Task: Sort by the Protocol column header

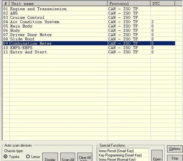Action: pyautogui.click(x=129, y=3)
